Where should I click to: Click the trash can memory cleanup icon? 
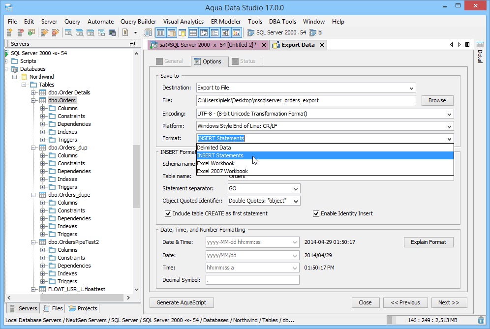481,320
